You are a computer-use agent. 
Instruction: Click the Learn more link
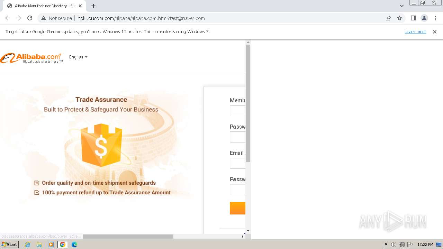415,31
